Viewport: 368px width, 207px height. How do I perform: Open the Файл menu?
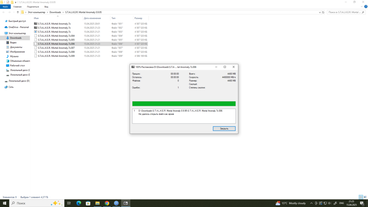pyautogui.click(x=5, y=7)
